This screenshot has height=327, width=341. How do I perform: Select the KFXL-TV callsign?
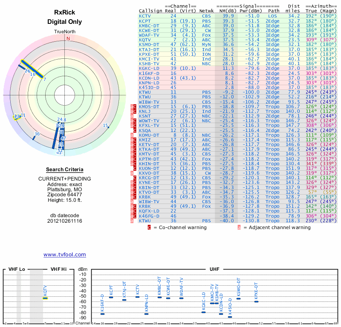pos(149,126)
